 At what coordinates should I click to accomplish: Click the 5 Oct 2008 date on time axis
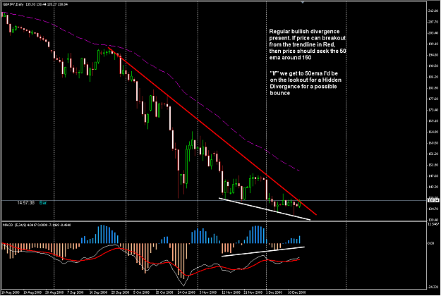[142, 292]
